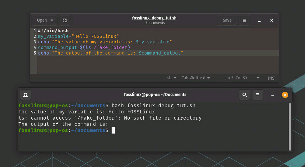Screen dimensions: 305x167
Task: Click the terminal prompt cursor block
Action: [113, 130]
